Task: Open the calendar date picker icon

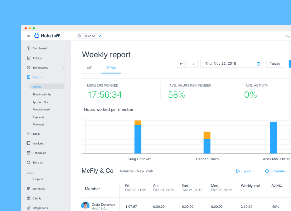Action: [258, 63]
